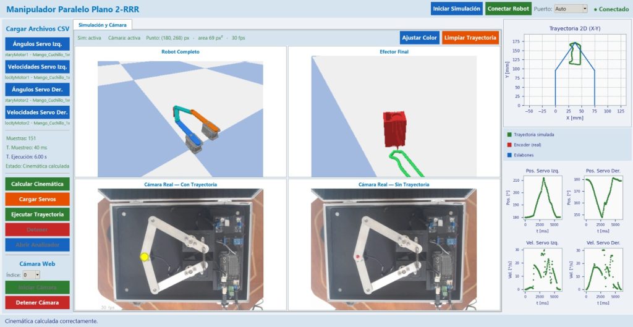633x327 pixels.
Task: Load Velocidades Servo Izq. CSV file
Action: pos(38,67)
